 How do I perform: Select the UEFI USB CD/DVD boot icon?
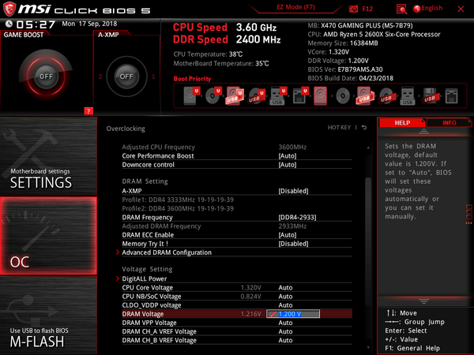pyautogui.click(x=257, y=96)
